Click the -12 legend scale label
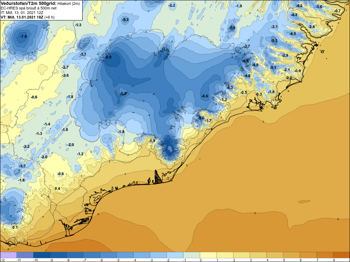The image size is (350, 262). click(x=2, y=260)
